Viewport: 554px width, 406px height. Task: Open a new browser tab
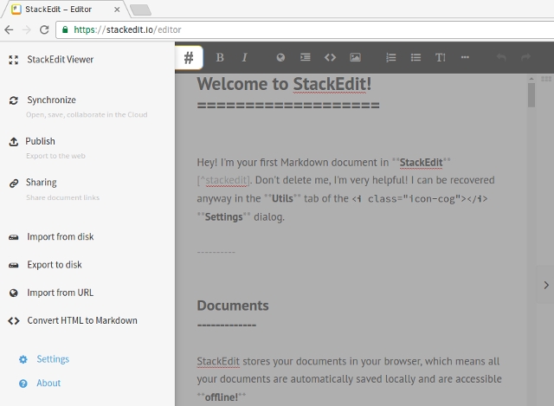(140, 10)
